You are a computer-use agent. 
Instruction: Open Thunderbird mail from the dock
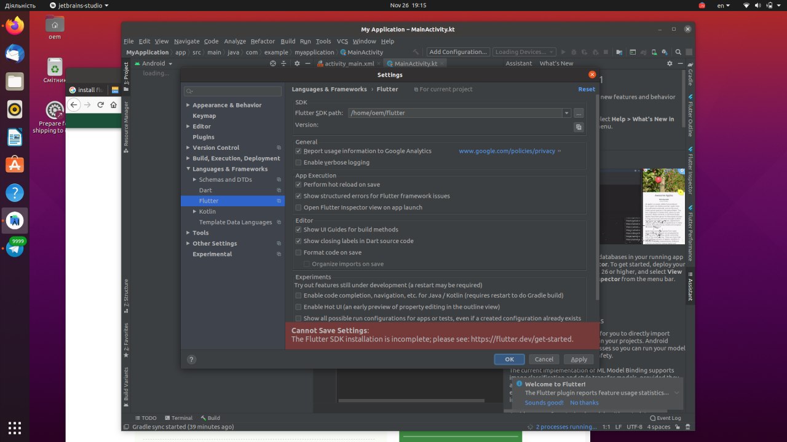pos(15,53)
